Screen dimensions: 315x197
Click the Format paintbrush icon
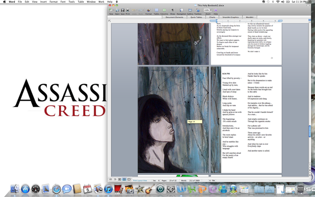coord(148,10)
